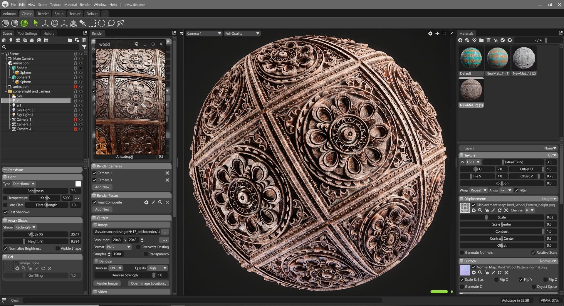Open the light Type Directional dropdown

24,184
